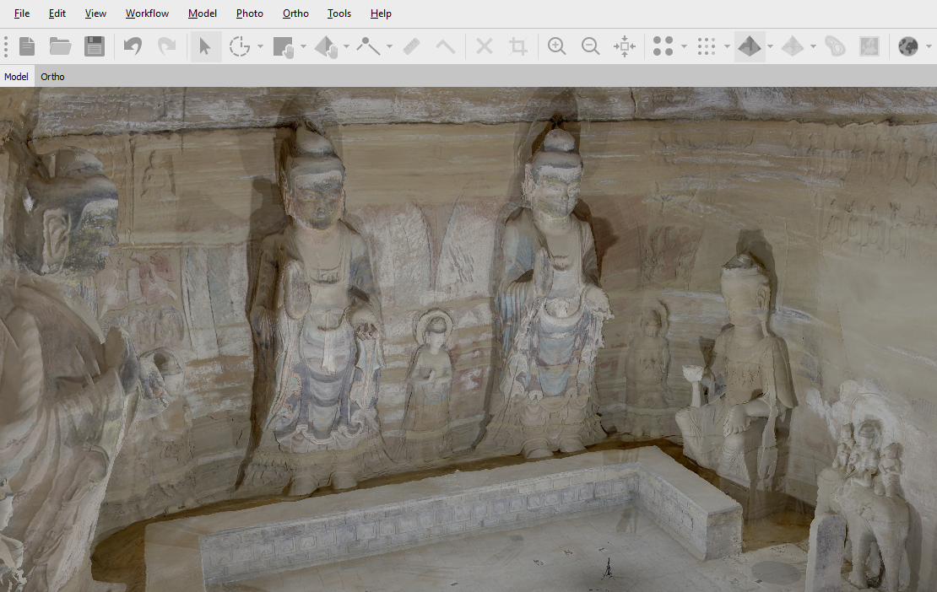Open the Edit menu

57,13
